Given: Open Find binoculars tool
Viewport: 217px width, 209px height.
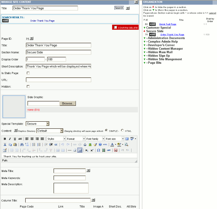Looking at the screenshot, I should pyautogui.click(x=22, y=144).
